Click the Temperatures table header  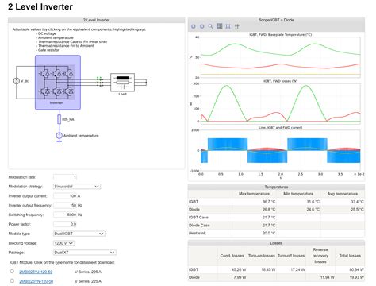click(276, 187)
